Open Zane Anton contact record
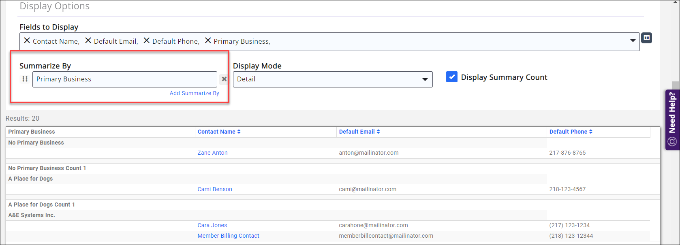680x245 pixels. (212, 153)
